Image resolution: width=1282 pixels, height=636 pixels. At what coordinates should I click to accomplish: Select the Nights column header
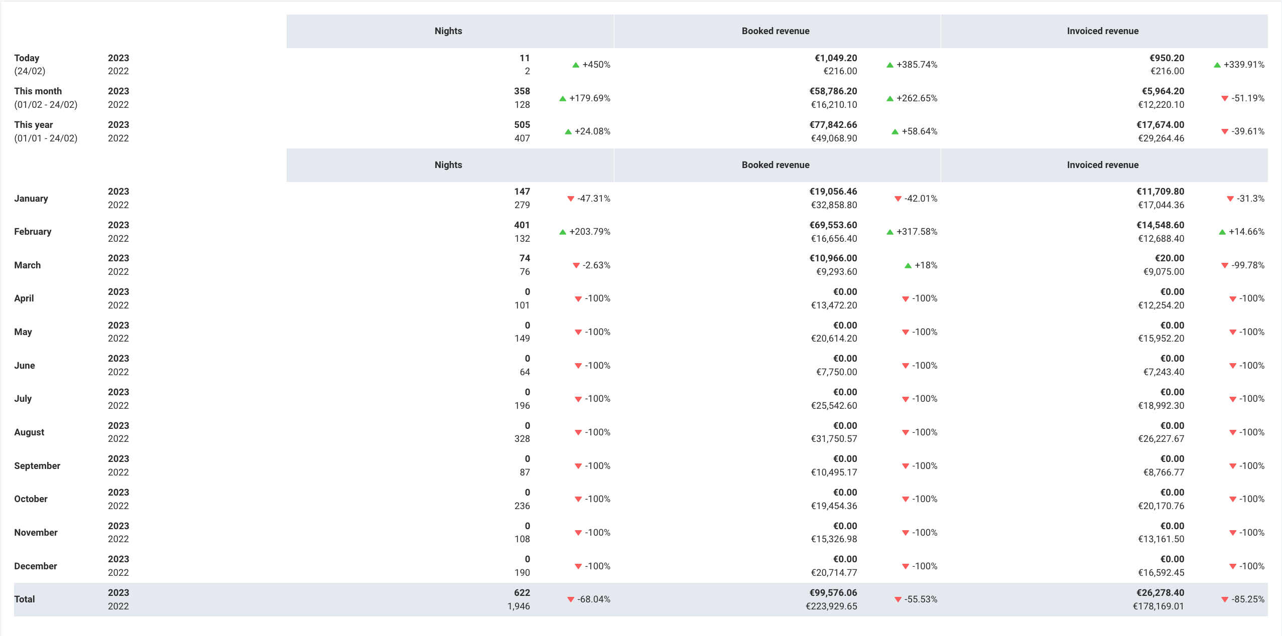(x=448, y=31)
